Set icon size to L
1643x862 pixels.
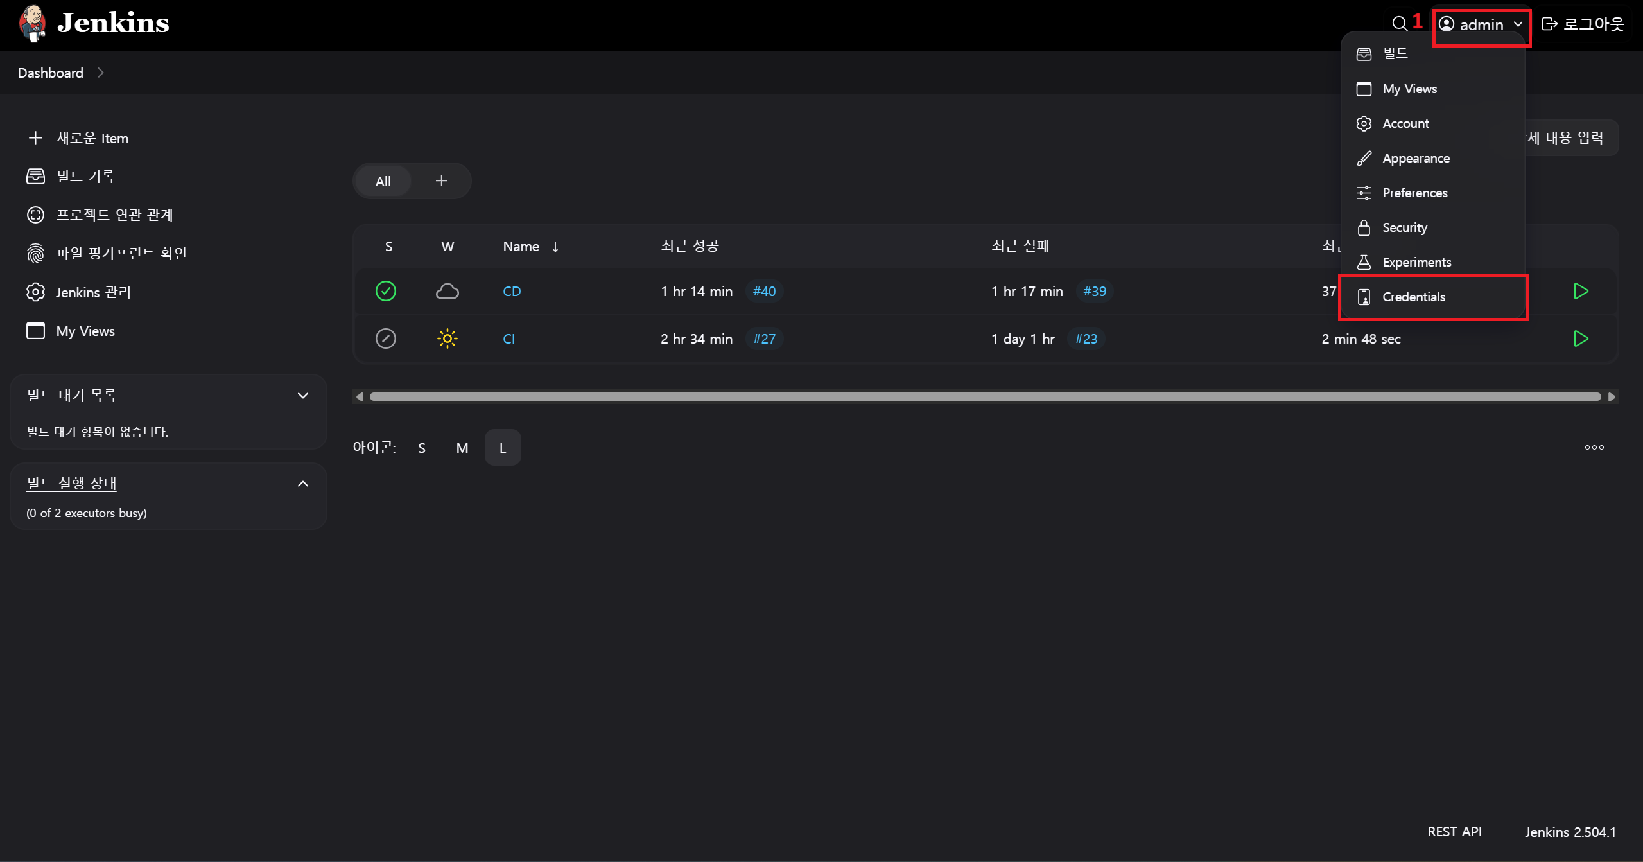click(x=503, y=448)
